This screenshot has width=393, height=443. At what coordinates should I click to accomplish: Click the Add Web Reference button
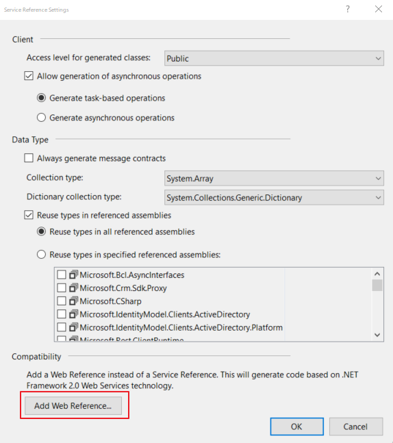tap(73, 406)
